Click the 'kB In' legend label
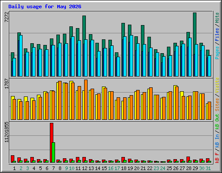This screenshot has height=173, width=222. click(217, 141)
